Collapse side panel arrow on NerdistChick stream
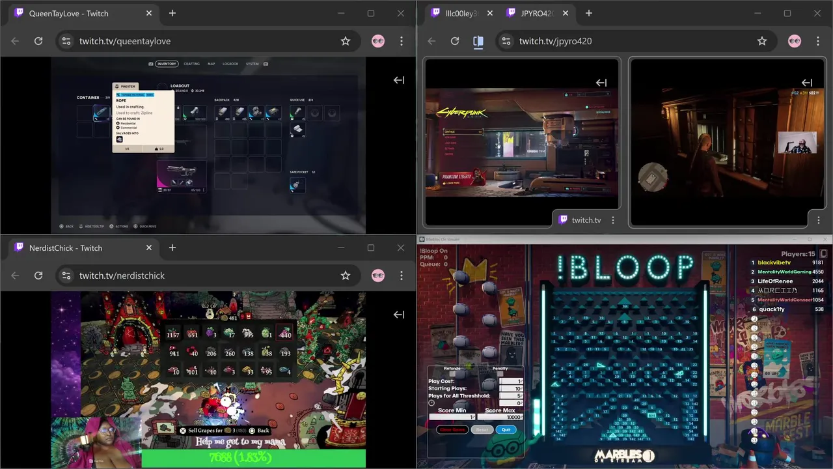Image resolution: width=833 pixels, height=469 pixels. tap(399, 315)
